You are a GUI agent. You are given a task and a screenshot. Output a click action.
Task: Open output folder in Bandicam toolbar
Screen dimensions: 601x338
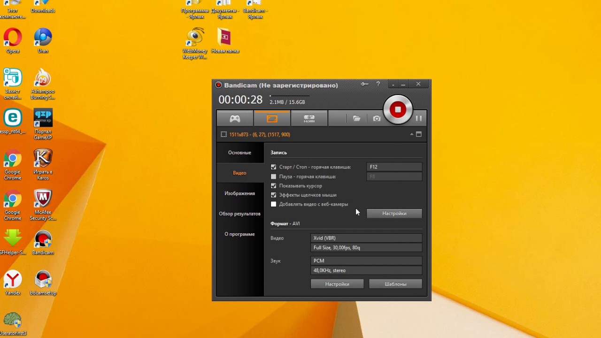click(357, 119)
